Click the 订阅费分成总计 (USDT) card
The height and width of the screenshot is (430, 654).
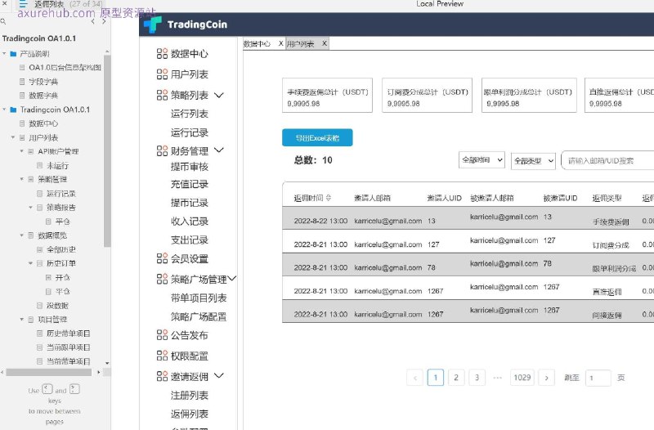click(427, 95)
